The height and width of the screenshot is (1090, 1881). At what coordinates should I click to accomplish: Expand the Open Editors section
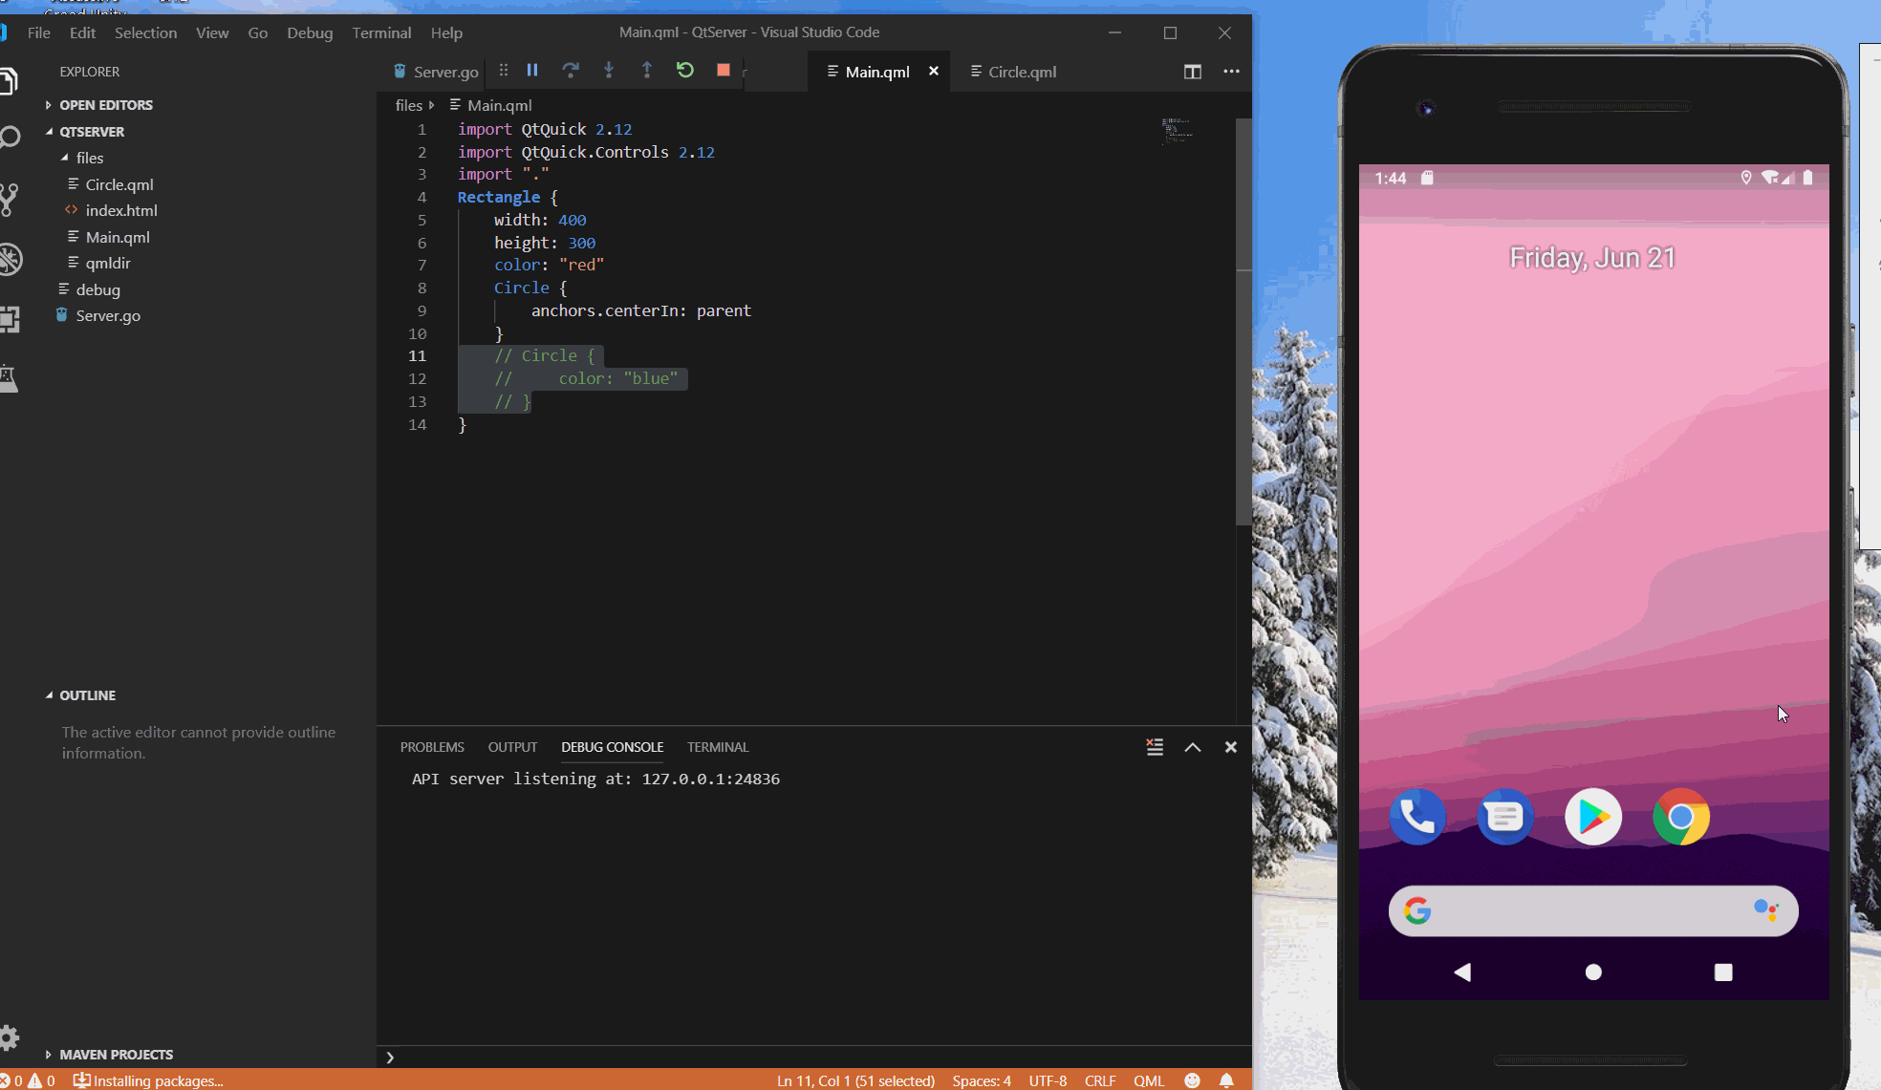click(x=105, y=105)
